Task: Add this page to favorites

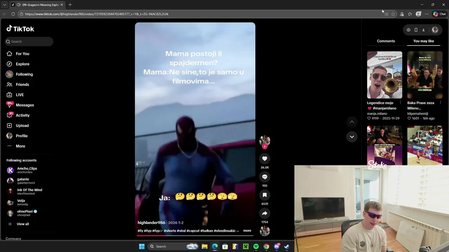Action: point(393,14)
